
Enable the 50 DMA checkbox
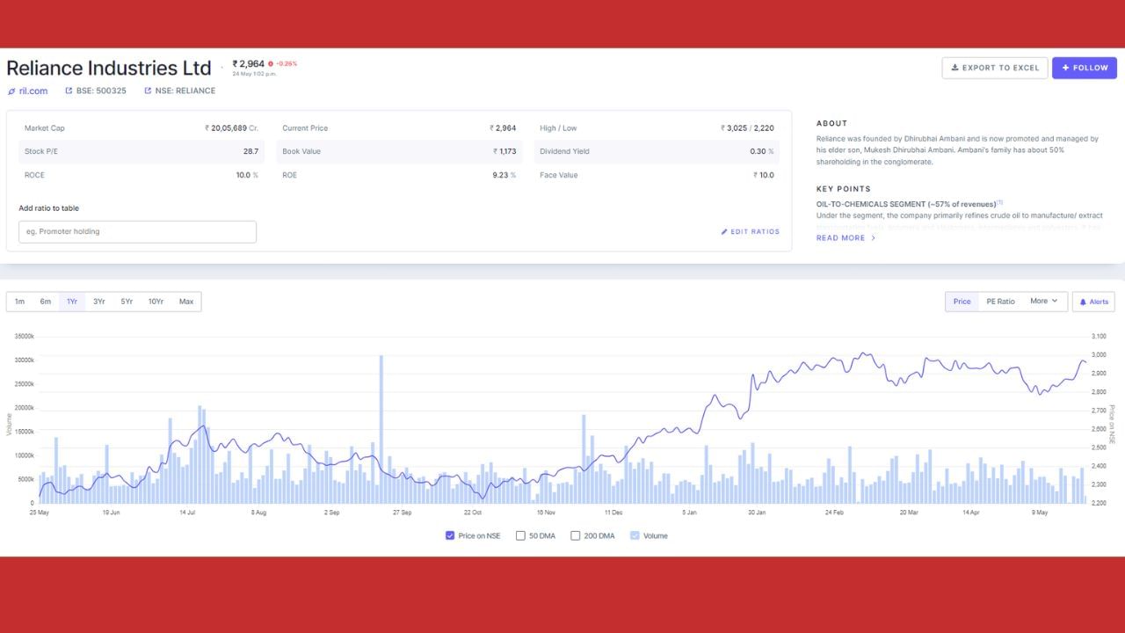pos(520,535)
